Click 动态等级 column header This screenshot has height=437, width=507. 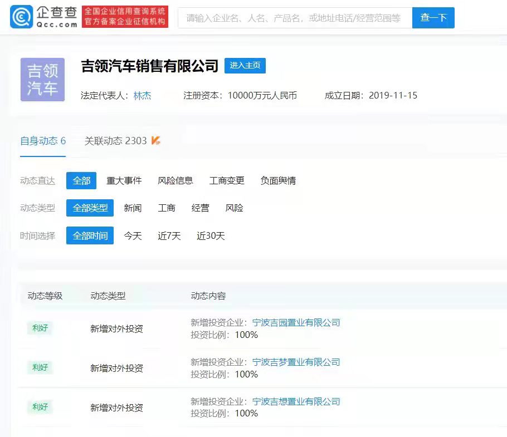(45, 296)
